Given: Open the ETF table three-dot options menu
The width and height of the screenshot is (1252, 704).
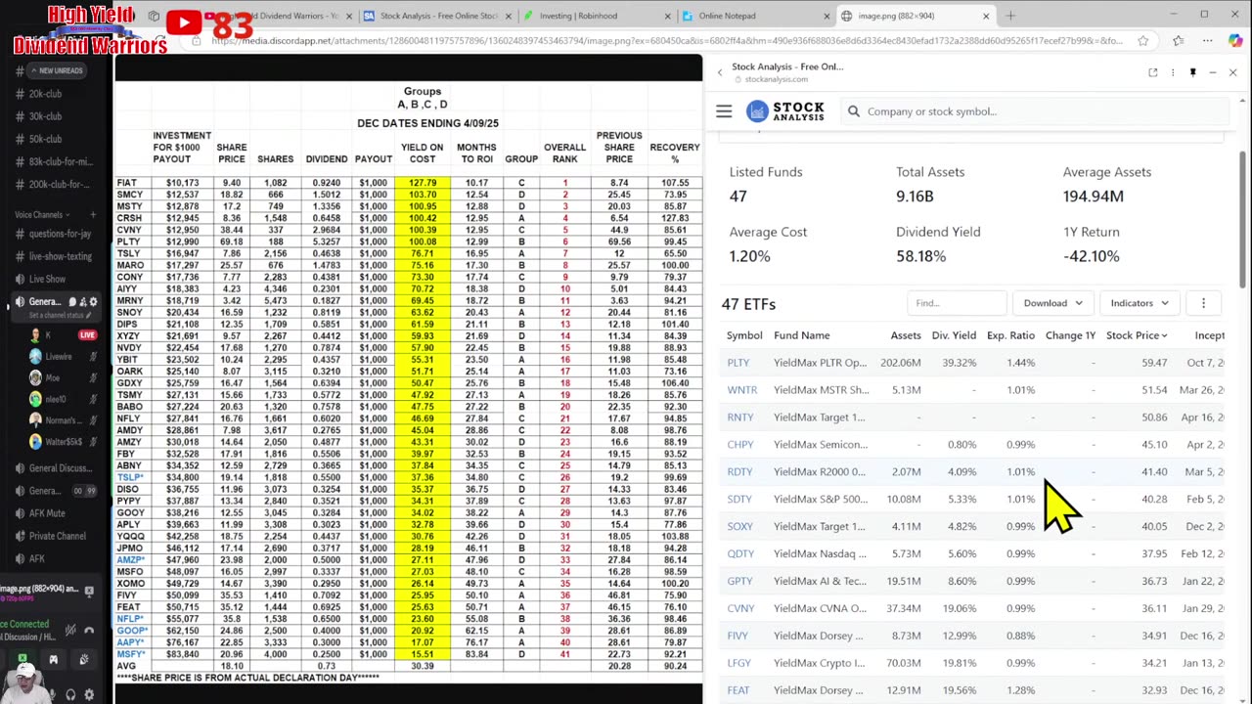Looking at the screenshot, I should (1203, 303).
